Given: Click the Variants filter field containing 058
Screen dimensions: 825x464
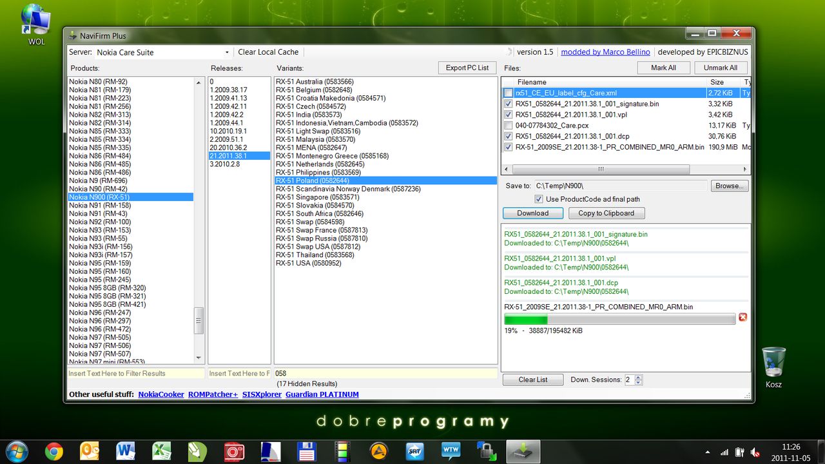Looking at the screenshot, I should [x=385, y=373].
